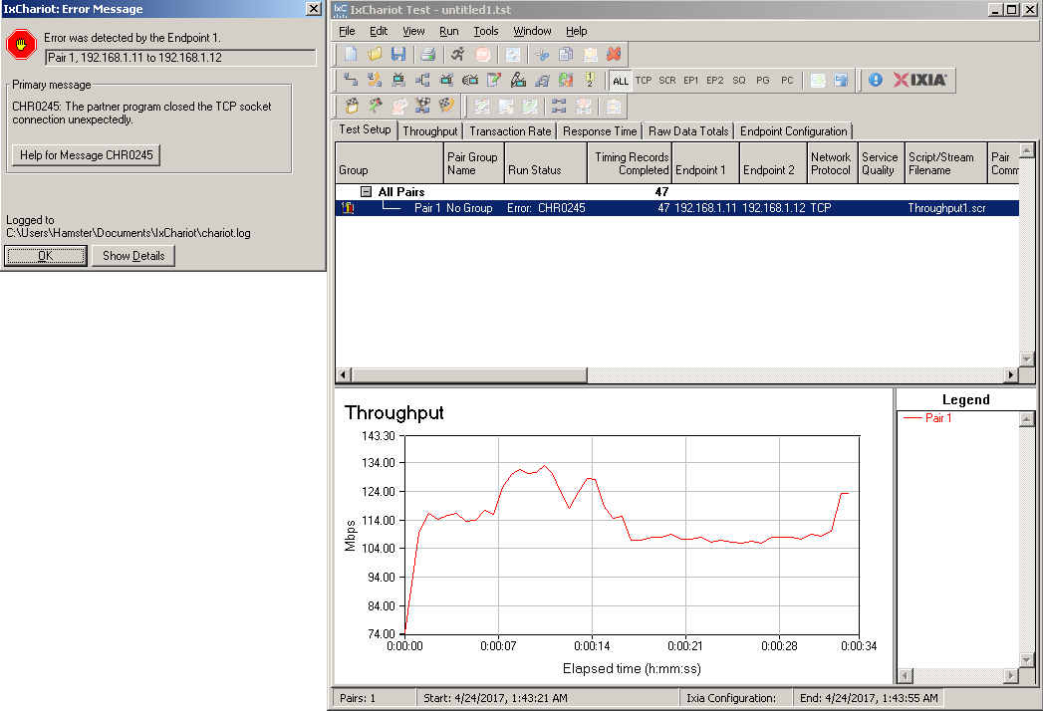Click the TV with sound waves icon
The width and height of the screenshot is (1043, 711).
tap(470, 81)
